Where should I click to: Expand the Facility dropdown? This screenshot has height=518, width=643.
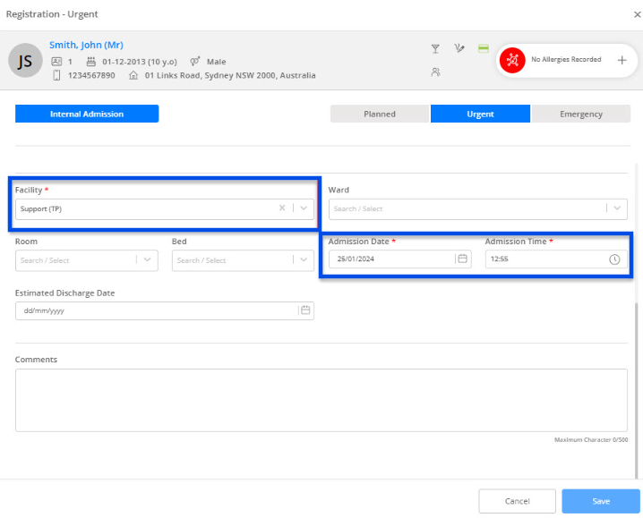(304, 208)
